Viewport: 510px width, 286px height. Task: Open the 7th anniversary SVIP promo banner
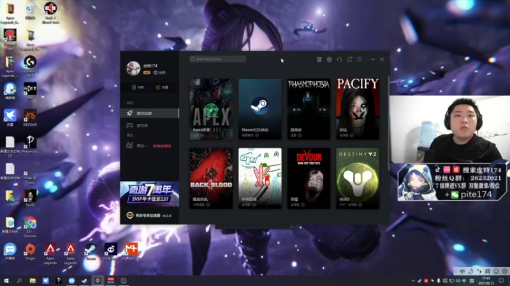(x=150, y=194)
